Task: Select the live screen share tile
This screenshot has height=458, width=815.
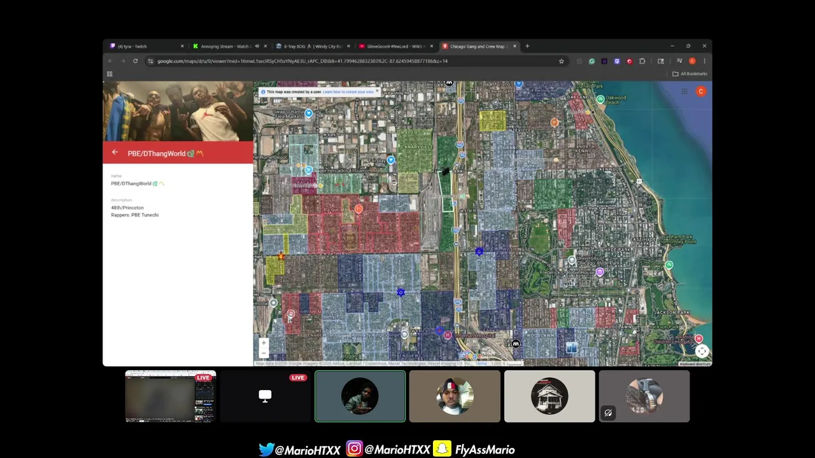Action: pos(265,396)
